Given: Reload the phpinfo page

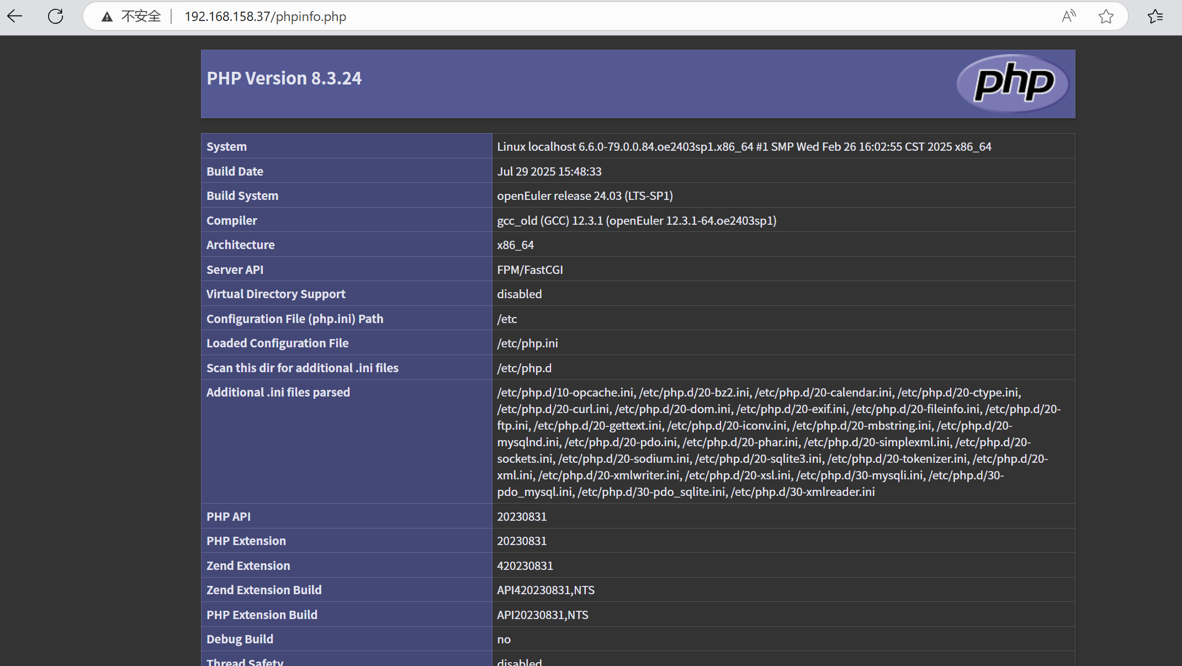Looking at the screenshot, I should (x=55, y=17).
